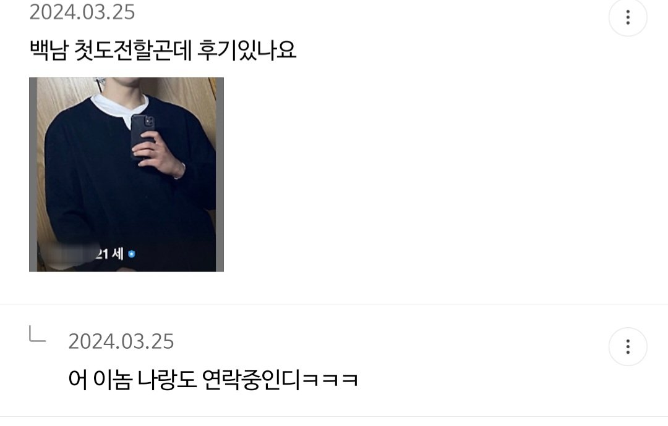Click the hand holding the phone in photo
This screenshot has height=426, width=668.
[x=158, y=155]
